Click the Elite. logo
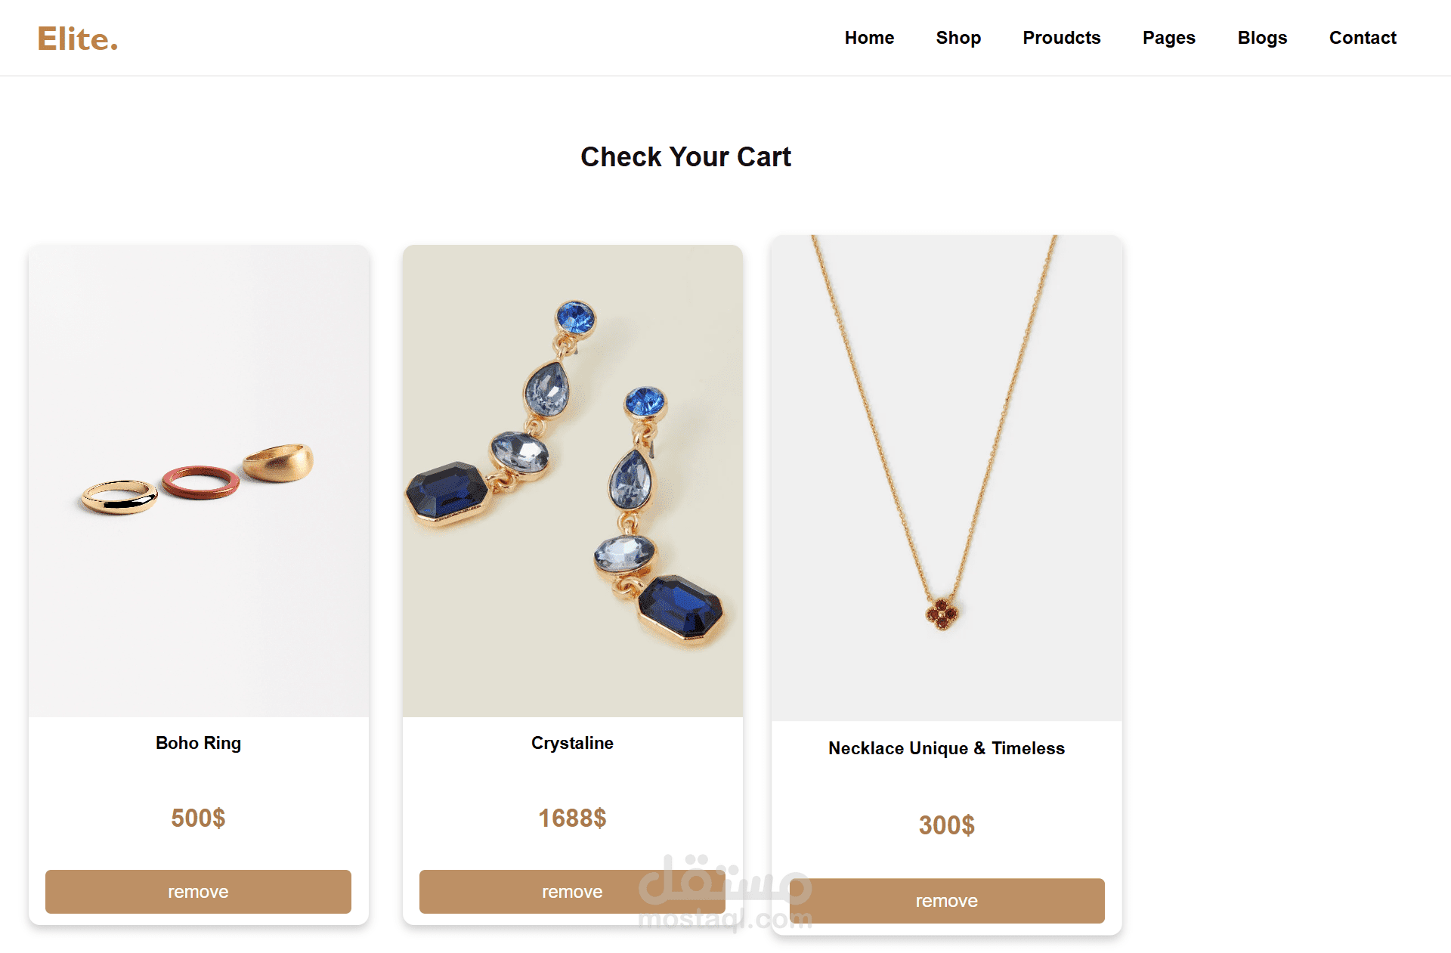1451x953 pixels. tap(78, 39)
